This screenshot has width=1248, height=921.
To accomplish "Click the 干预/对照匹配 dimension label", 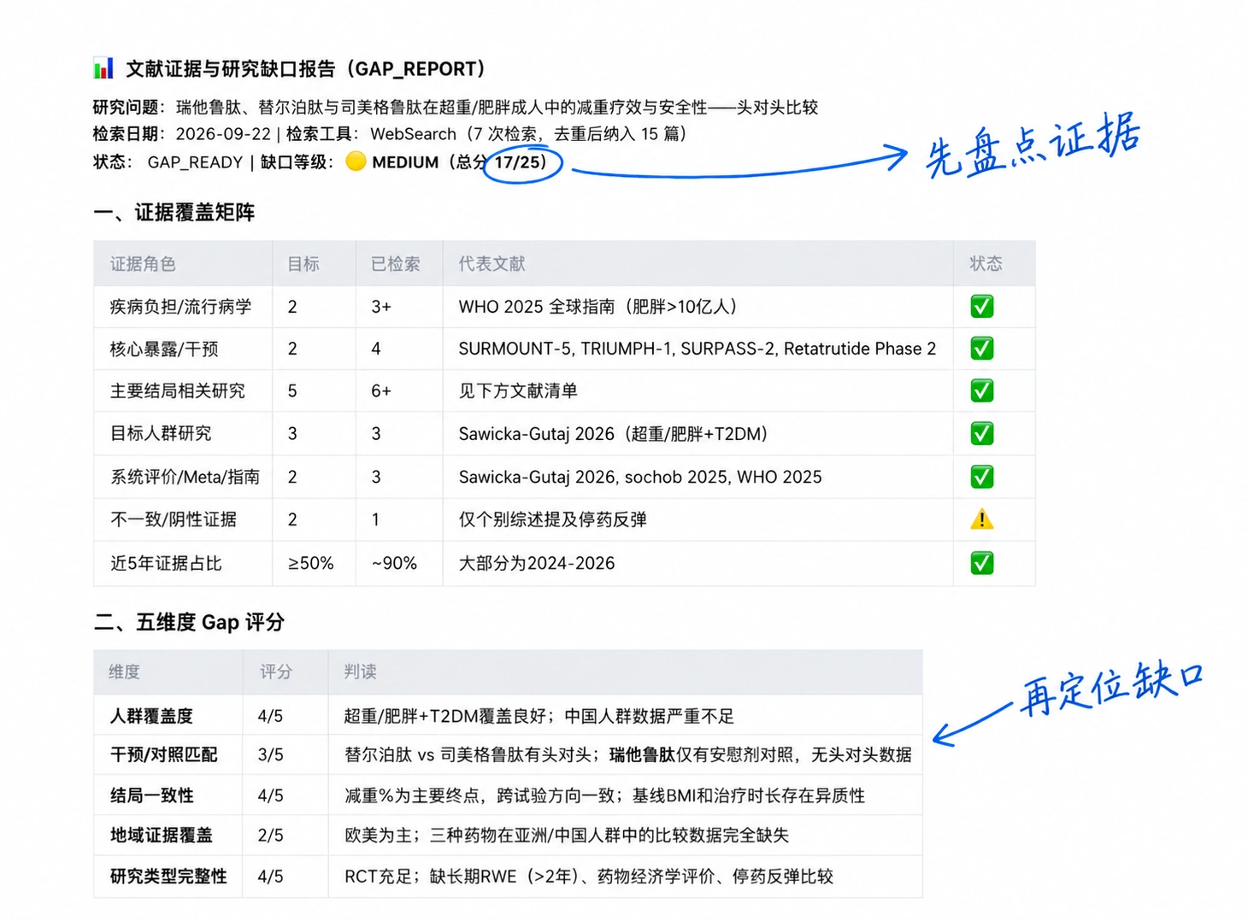I will pyautogui.click(x=163, y=754).
